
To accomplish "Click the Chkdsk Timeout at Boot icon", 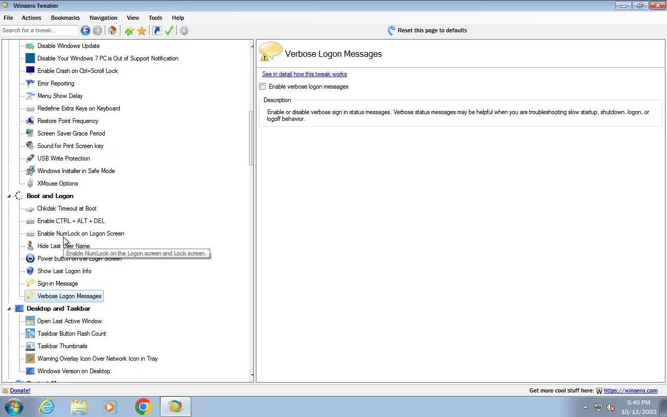I will coord(30,208).
